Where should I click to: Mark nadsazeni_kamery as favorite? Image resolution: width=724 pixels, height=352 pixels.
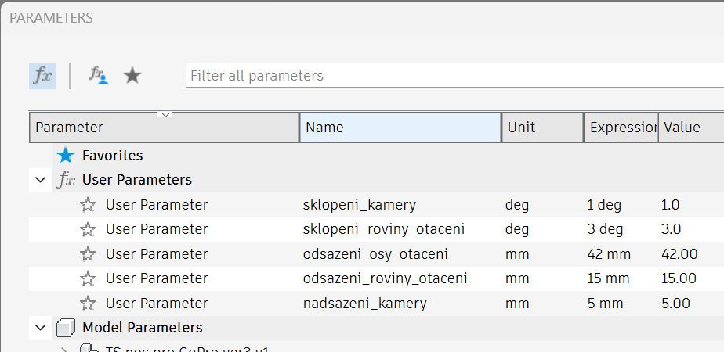click(89, 304)
